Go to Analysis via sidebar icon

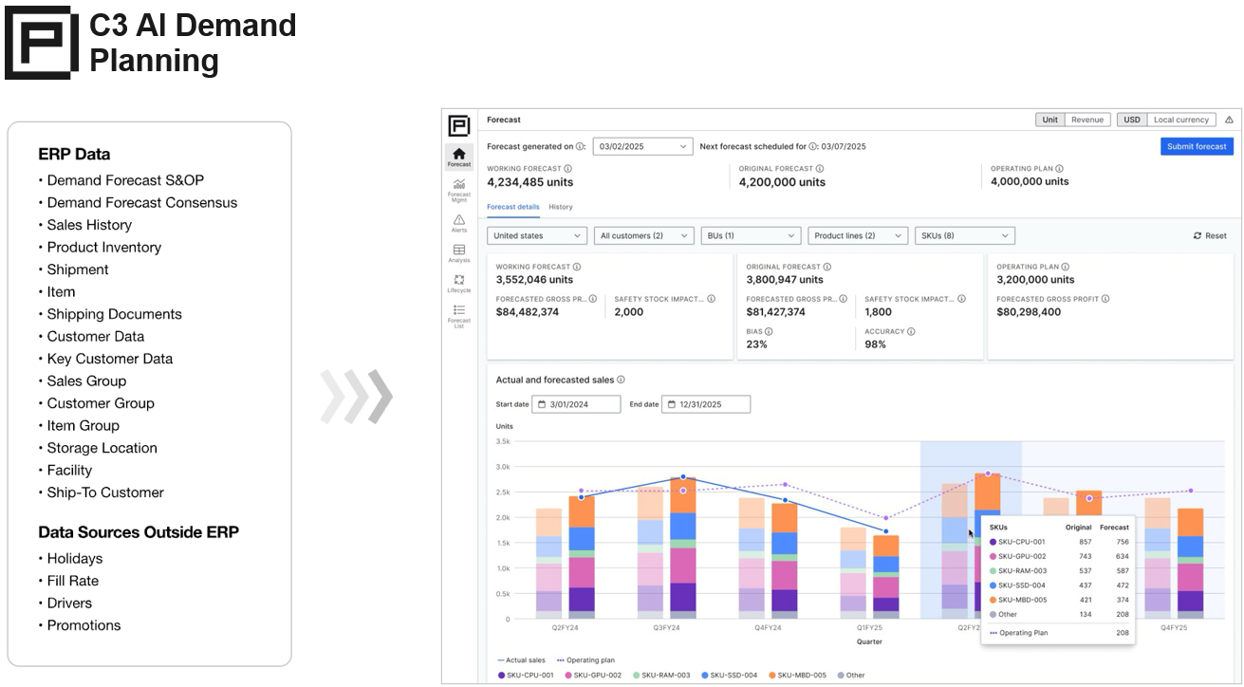point(459,253)
